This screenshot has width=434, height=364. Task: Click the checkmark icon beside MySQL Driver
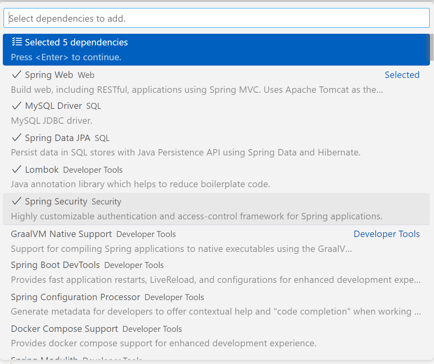16,106
